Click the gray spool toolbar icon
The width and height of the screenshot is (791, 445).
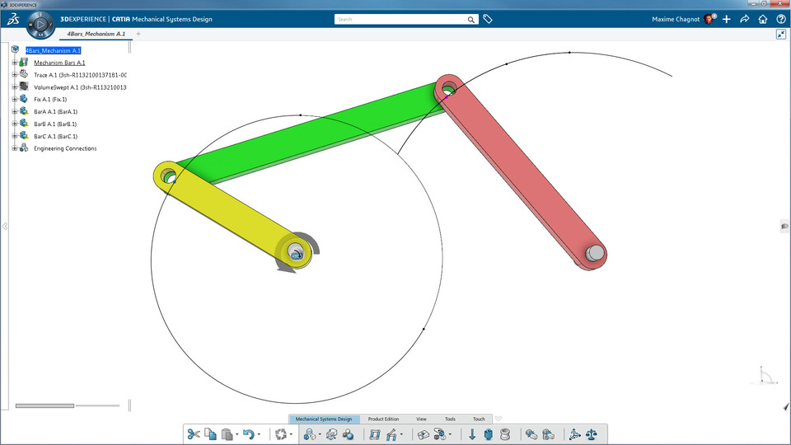pyautogui.click(x=505, y=434)
